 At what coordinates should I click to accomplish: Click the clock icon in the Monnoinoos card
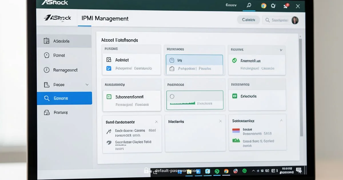pyautogui.click(x=172, y=60)
